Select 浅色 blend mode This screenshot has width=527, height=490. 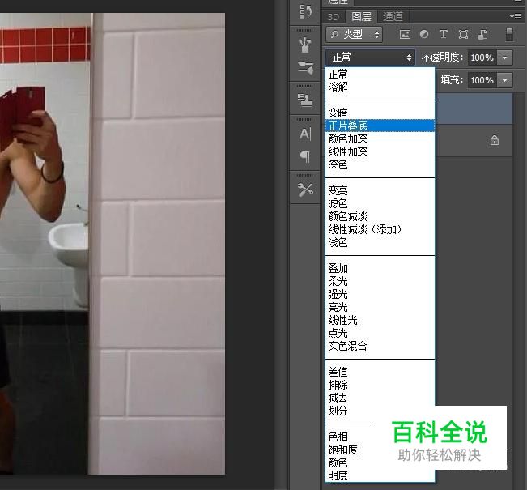click(380, 242)
